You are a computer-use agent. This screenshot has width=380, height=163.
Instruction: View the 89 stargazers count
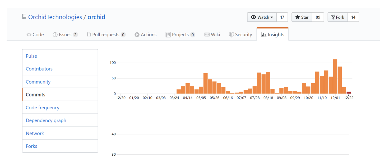[x=318, y=17]
